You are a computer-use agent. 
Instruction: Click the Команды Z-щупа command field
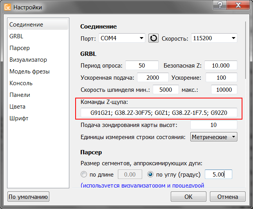pyautogui.click(x=159, y=113)
